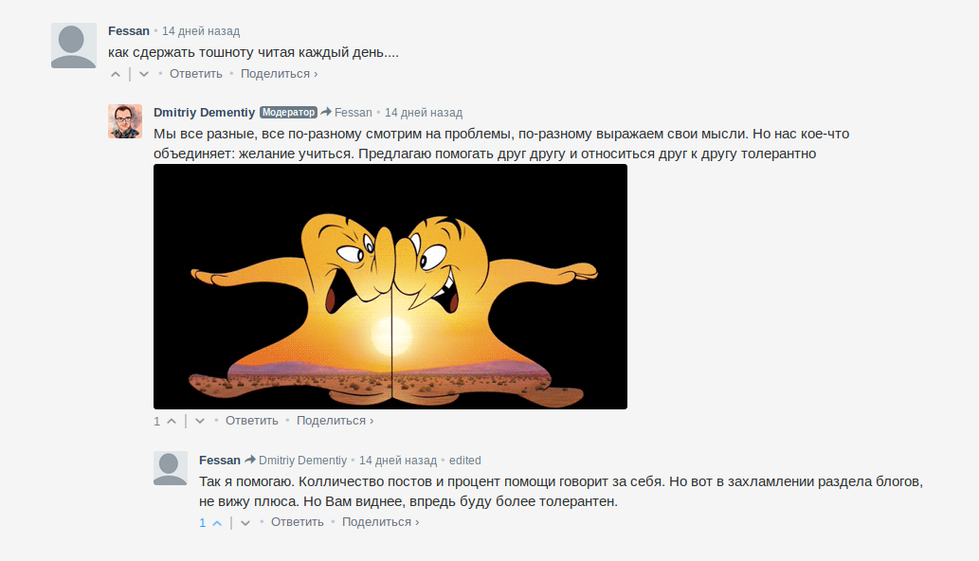
Task: Click Ответить under Fessan's edited reply
Action: tap(298, 522)
